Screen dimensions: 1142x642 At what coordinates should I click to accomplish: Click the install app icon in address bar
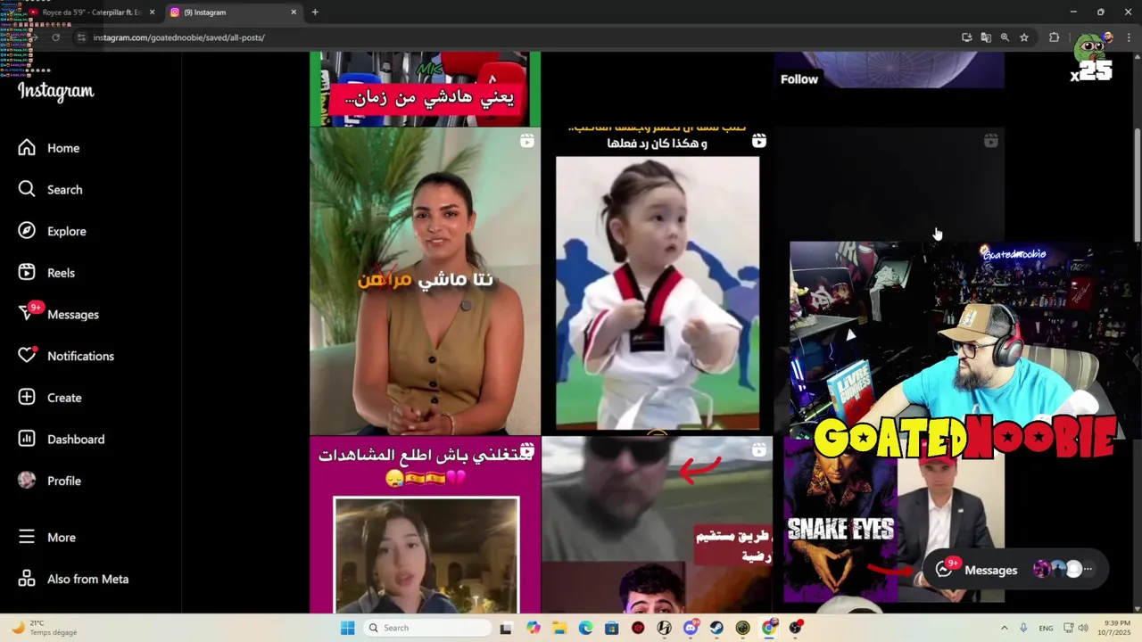click(x=966, y=37)
